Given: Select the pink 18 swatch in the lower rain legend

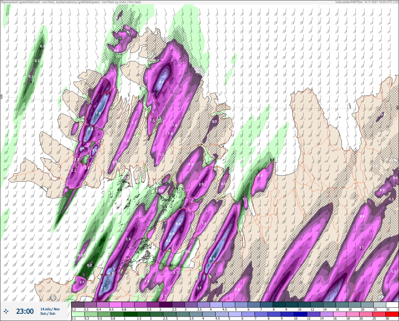Looking at the screenshot, I should 353,314.
